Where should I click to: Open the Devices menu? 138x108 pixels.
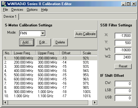coord(17,10)
